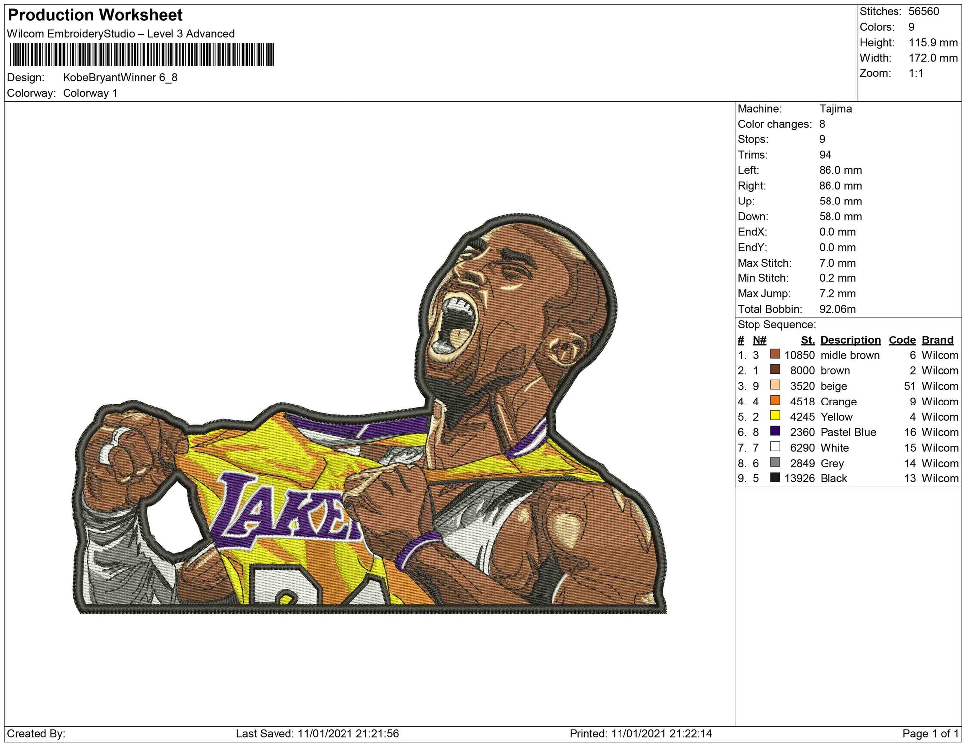Click the brown thread color swatch
The height and width of the screenshot is (743, 966).
click(775, 369)
